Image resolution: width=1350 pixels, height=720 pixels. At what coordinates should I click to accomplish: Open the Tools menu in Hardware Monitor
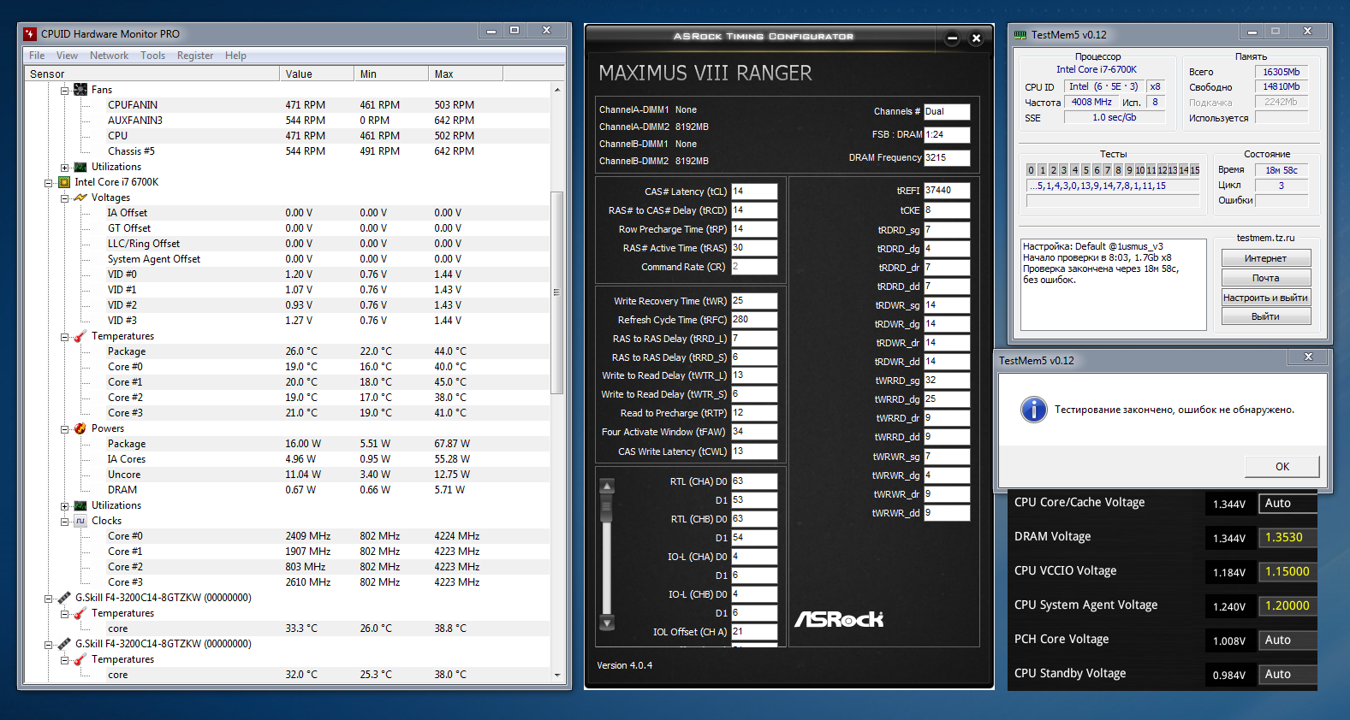tap(153, 56)
